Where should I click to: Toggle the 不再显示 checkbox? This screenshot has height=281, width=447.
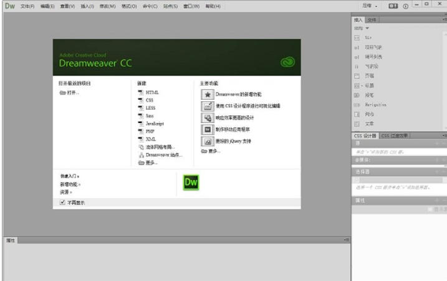pyautogui.click(x=62, y=202)
